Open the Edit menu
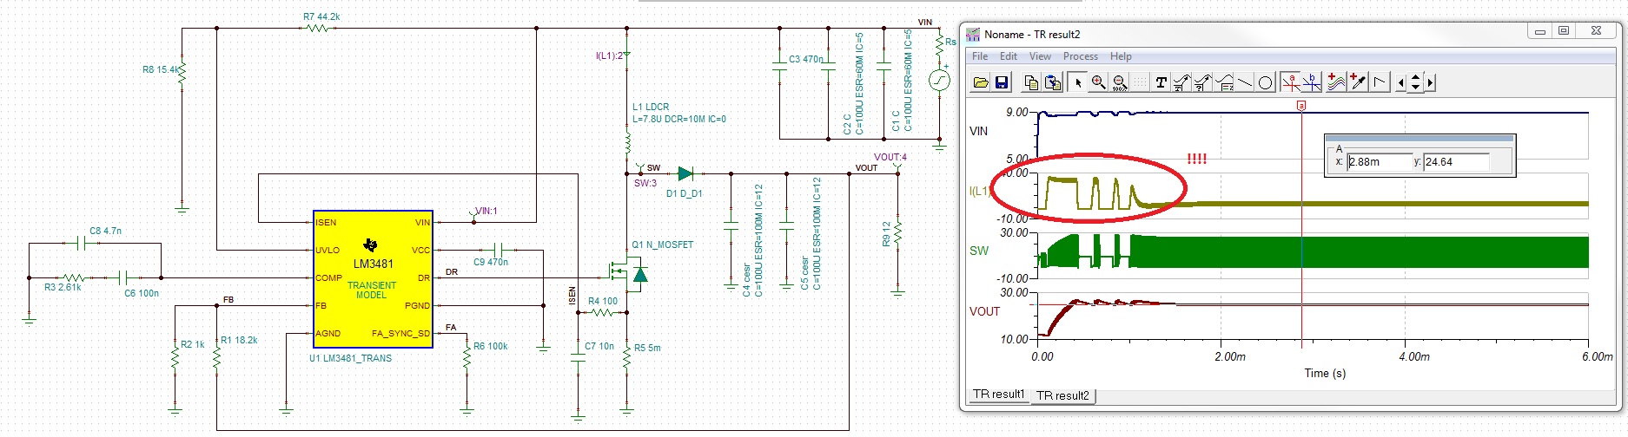 point(1008,56)
